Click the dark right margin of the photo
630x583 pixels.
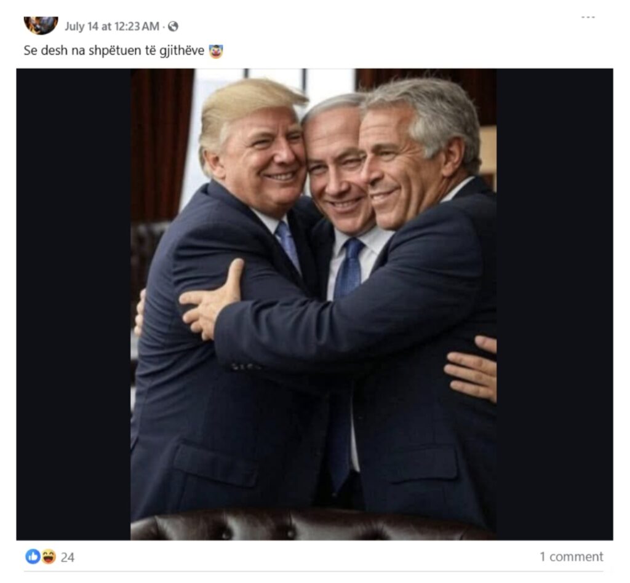coord(555,304)
